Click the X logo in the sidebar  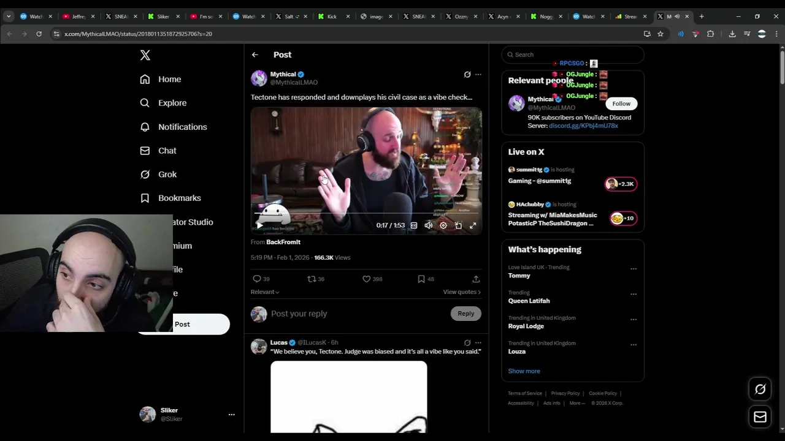click(145, 55)
